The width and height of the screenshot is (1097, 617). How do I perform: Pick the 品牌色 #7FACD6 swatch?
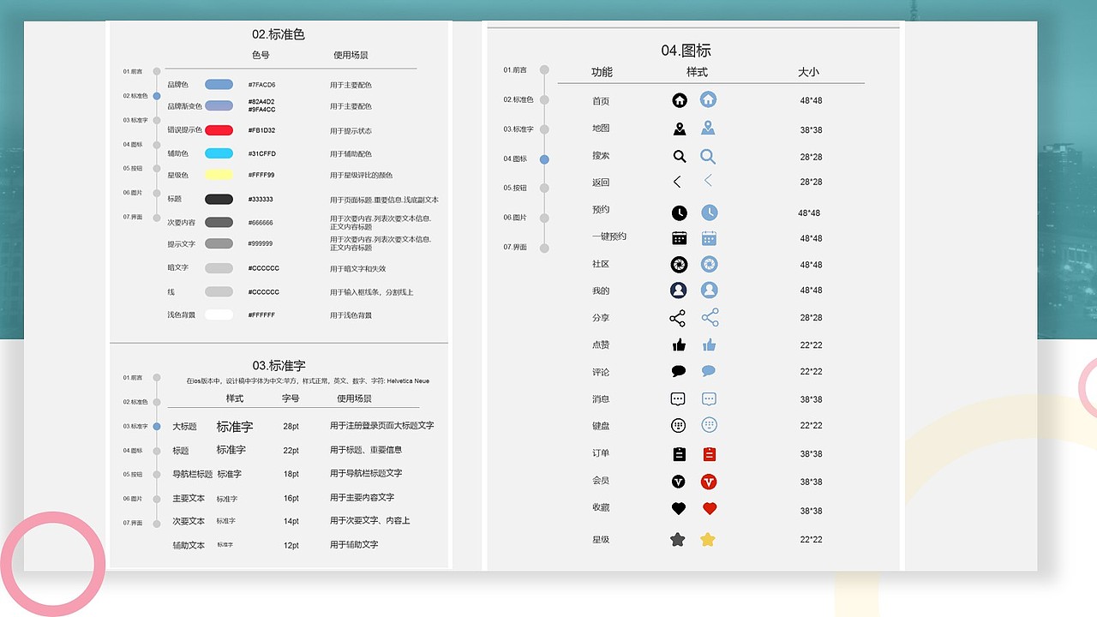click(x=219, y=85)
